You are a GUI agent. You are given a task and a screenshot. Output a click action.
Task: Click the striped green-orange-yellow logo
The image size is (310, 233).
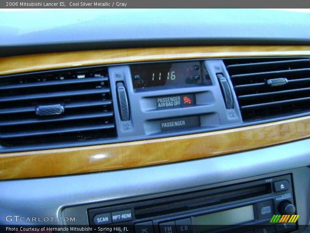[284, 219]
